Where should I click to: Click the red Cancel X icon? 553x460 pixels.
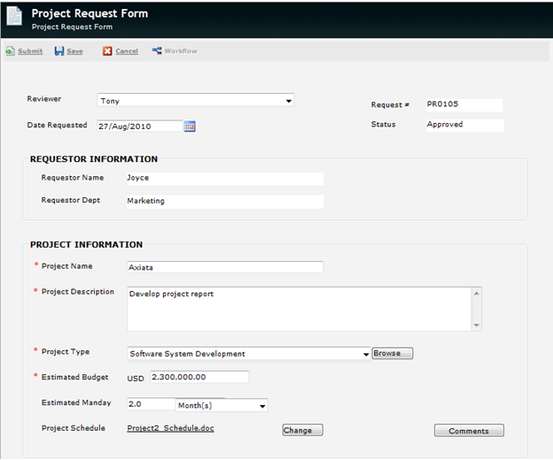(x=107, y=51)
